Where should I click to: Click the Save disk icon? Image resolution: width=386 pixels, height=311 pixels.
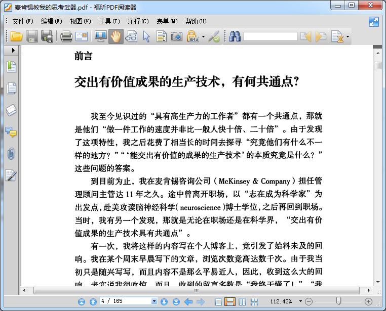coord(32,36)
